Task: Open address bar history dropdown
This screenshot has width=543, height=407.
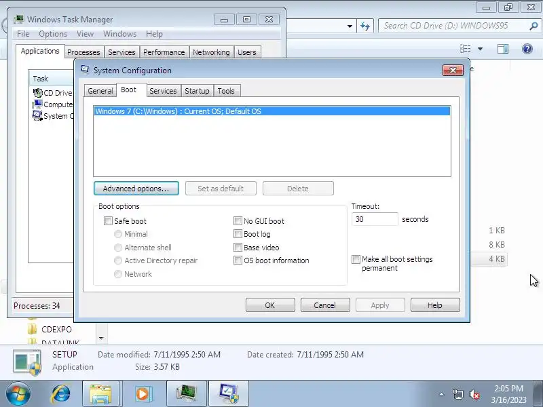Action: point(350,26)
